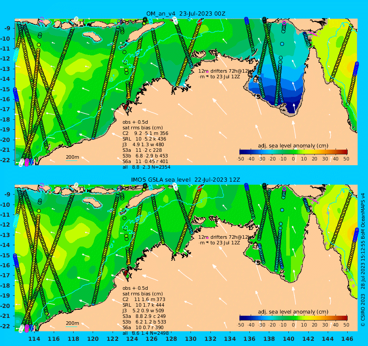Click the "C2 9.2 5.1 m 356" row
This screenshot has width=368, height=346.
coord(145,133)
